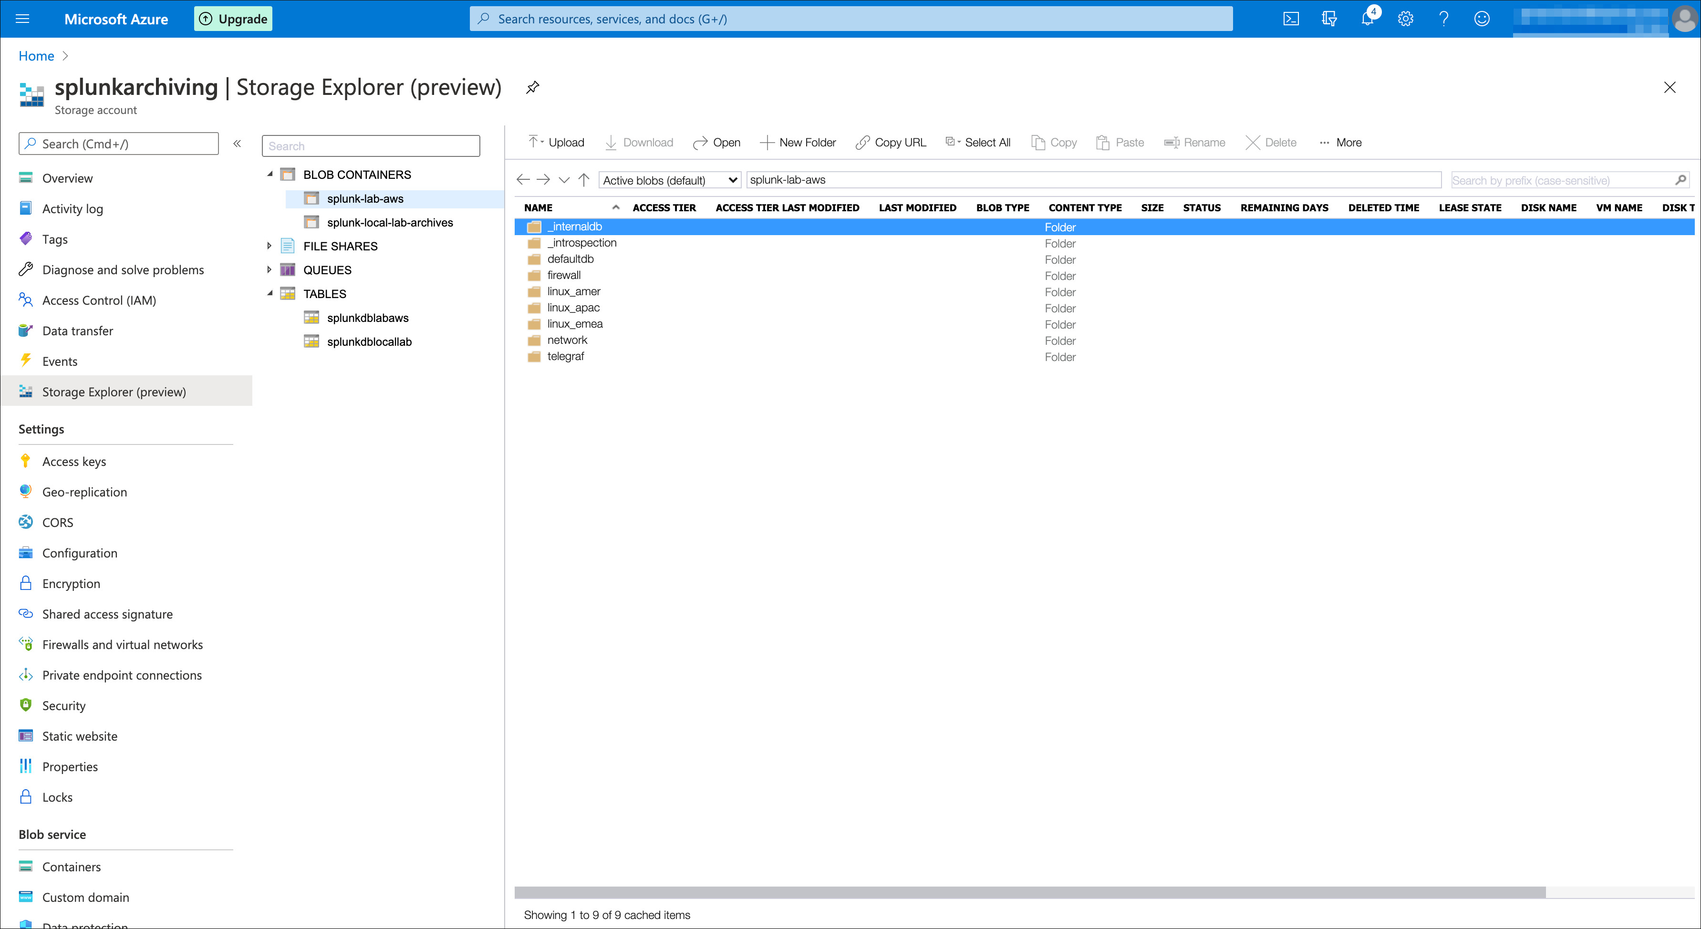The height and width of the screenshot is (929, 1701).
Task: Expand the FILE SHARES tree node
Action: point(270,246)
